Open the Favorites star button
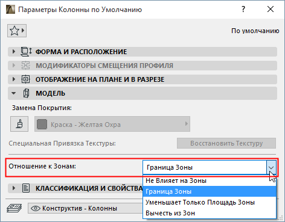Image resolution: width=285 pixels, height=222 pixels. click(x=17, y=31)
